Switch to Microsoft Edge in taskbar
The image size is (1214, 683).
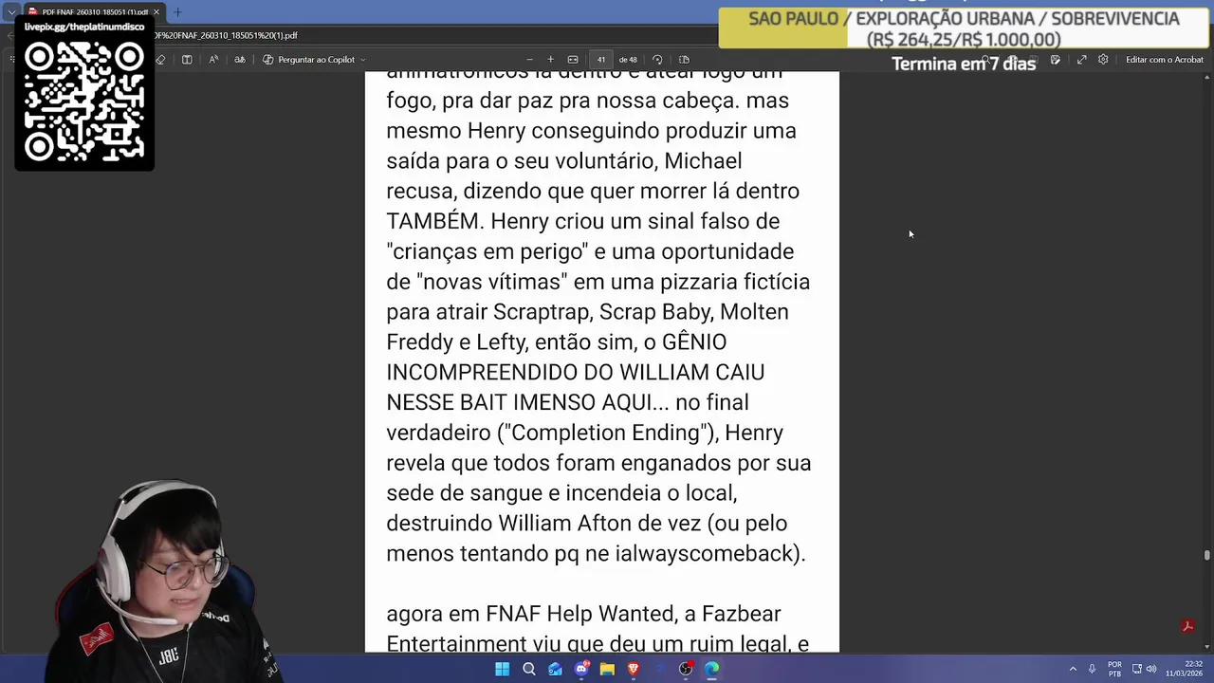(711, 669)
